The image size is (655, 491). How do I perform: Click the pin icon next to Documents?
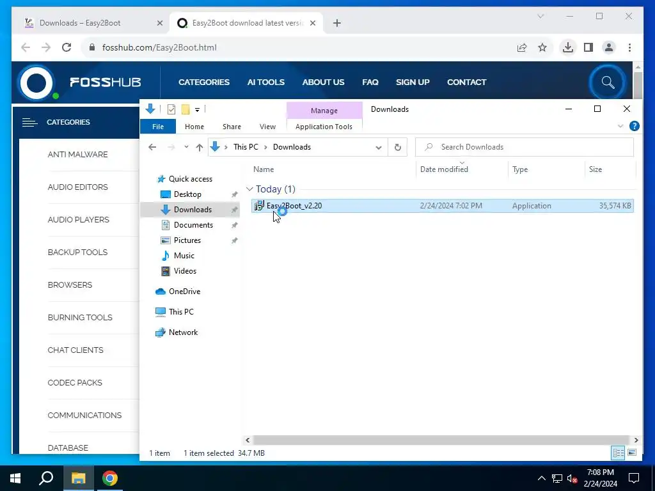pyautogui.click(x=234, y=225)
